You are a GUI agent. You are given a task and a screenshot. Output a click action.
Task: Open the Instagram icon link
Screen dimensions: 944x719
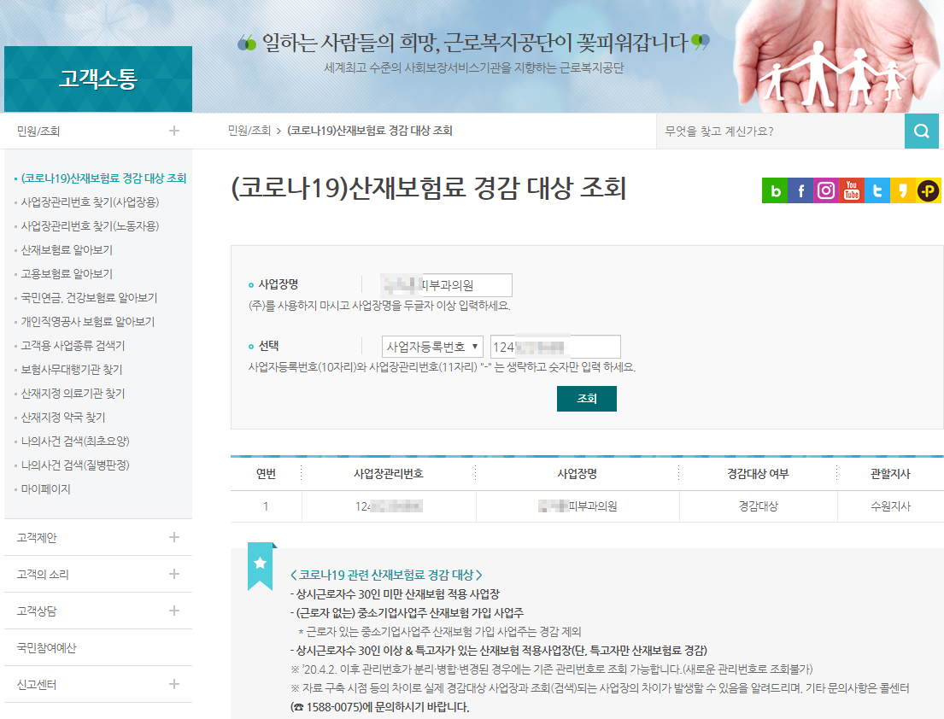[x=826, y=191]
